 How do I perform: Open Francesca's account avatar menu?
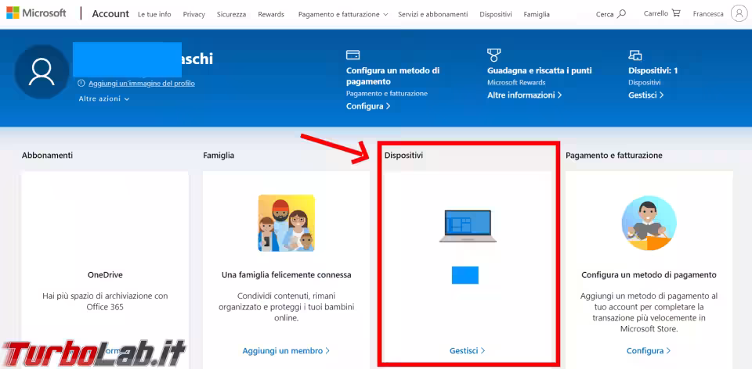[739, 14]
